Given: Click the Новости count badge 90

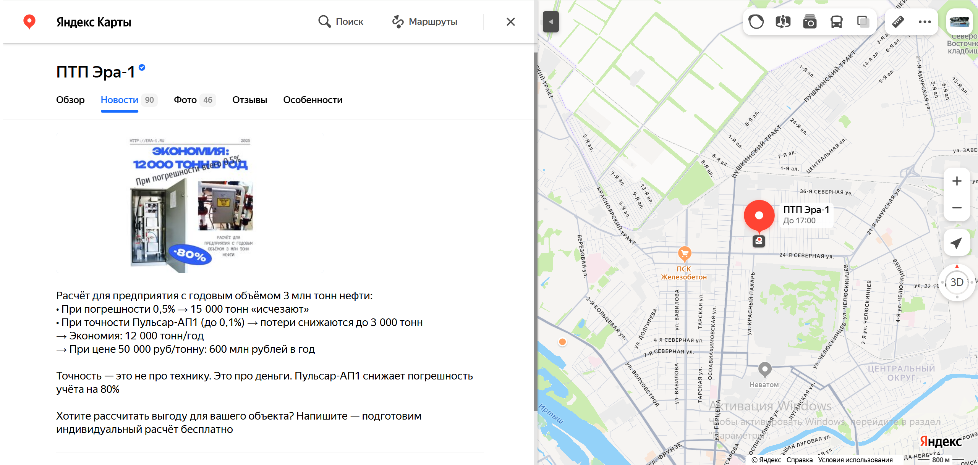Looking at the screenshot, I should click(149, 100).
